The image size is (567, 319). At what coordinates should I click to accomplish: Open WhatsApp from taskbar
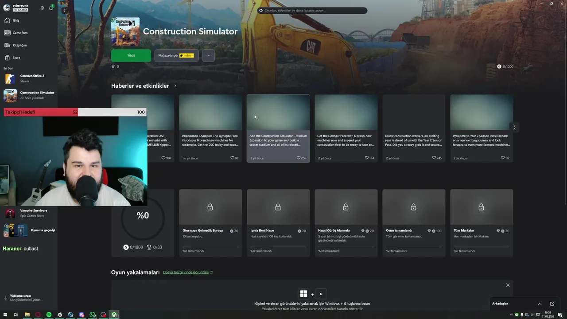click(92, 315)
